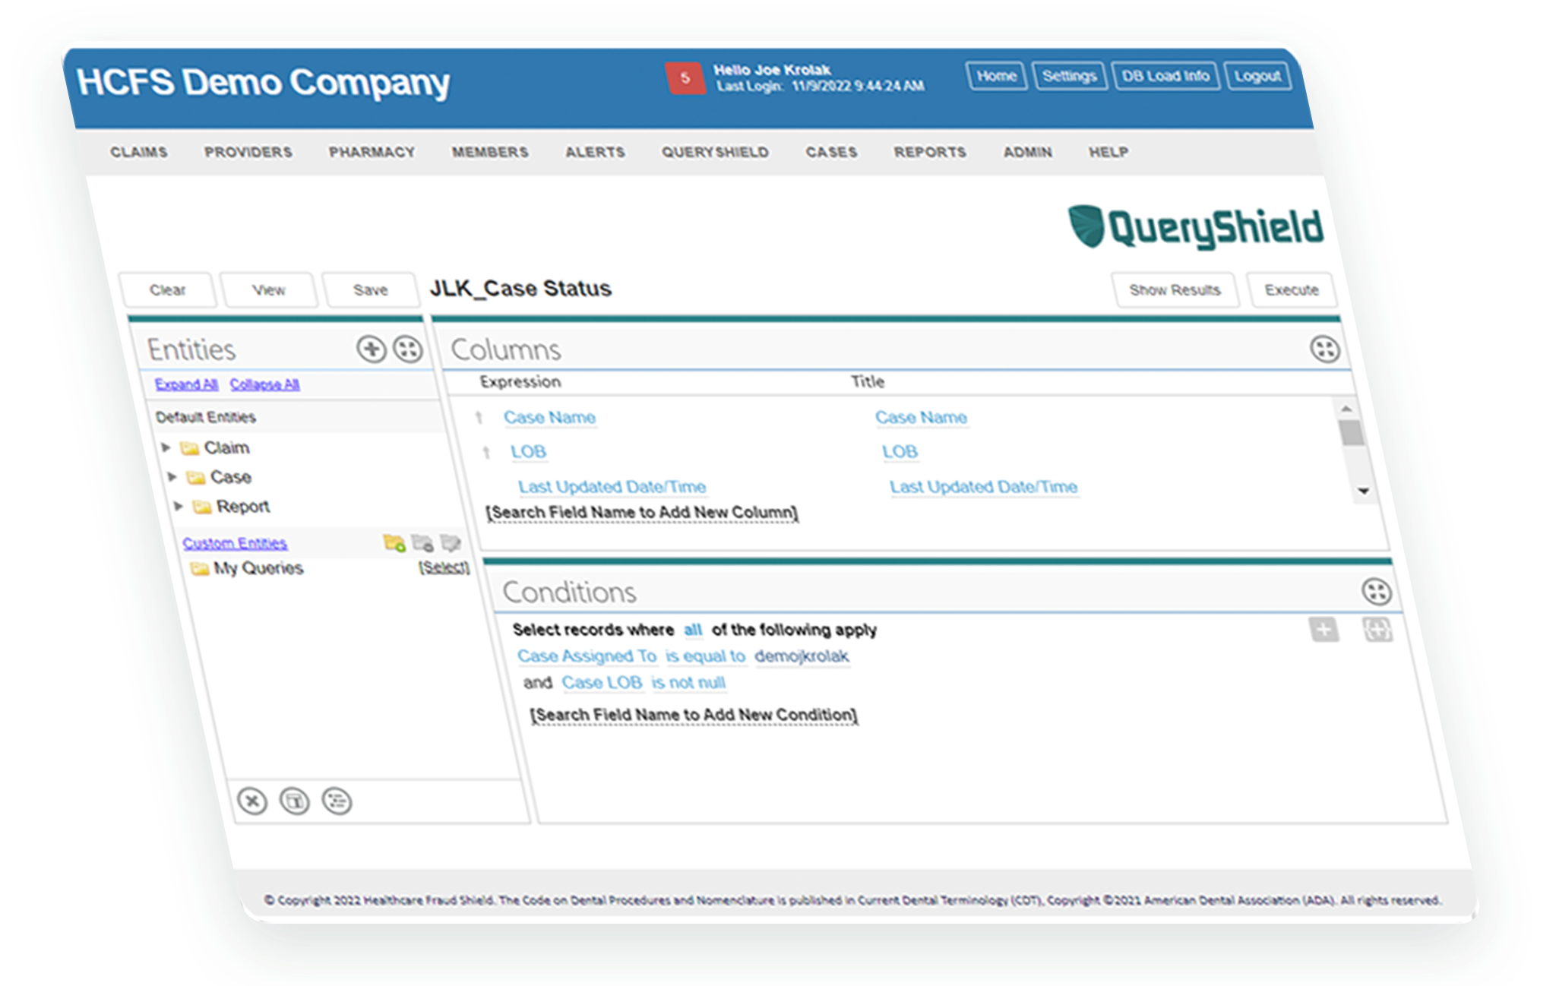The image size is (1556, 986).
Task: Clear the current query
Action: (167, 290)
